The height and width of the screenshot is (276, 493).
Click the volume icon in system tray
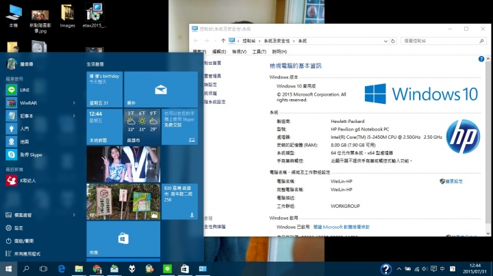(x=425, y=268)
